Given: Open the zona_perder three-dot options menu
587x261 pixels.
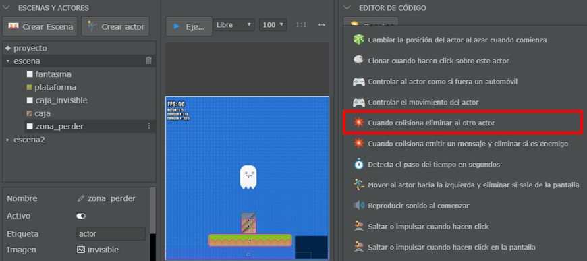Looking at the screenshot, I should coord(149,126).
